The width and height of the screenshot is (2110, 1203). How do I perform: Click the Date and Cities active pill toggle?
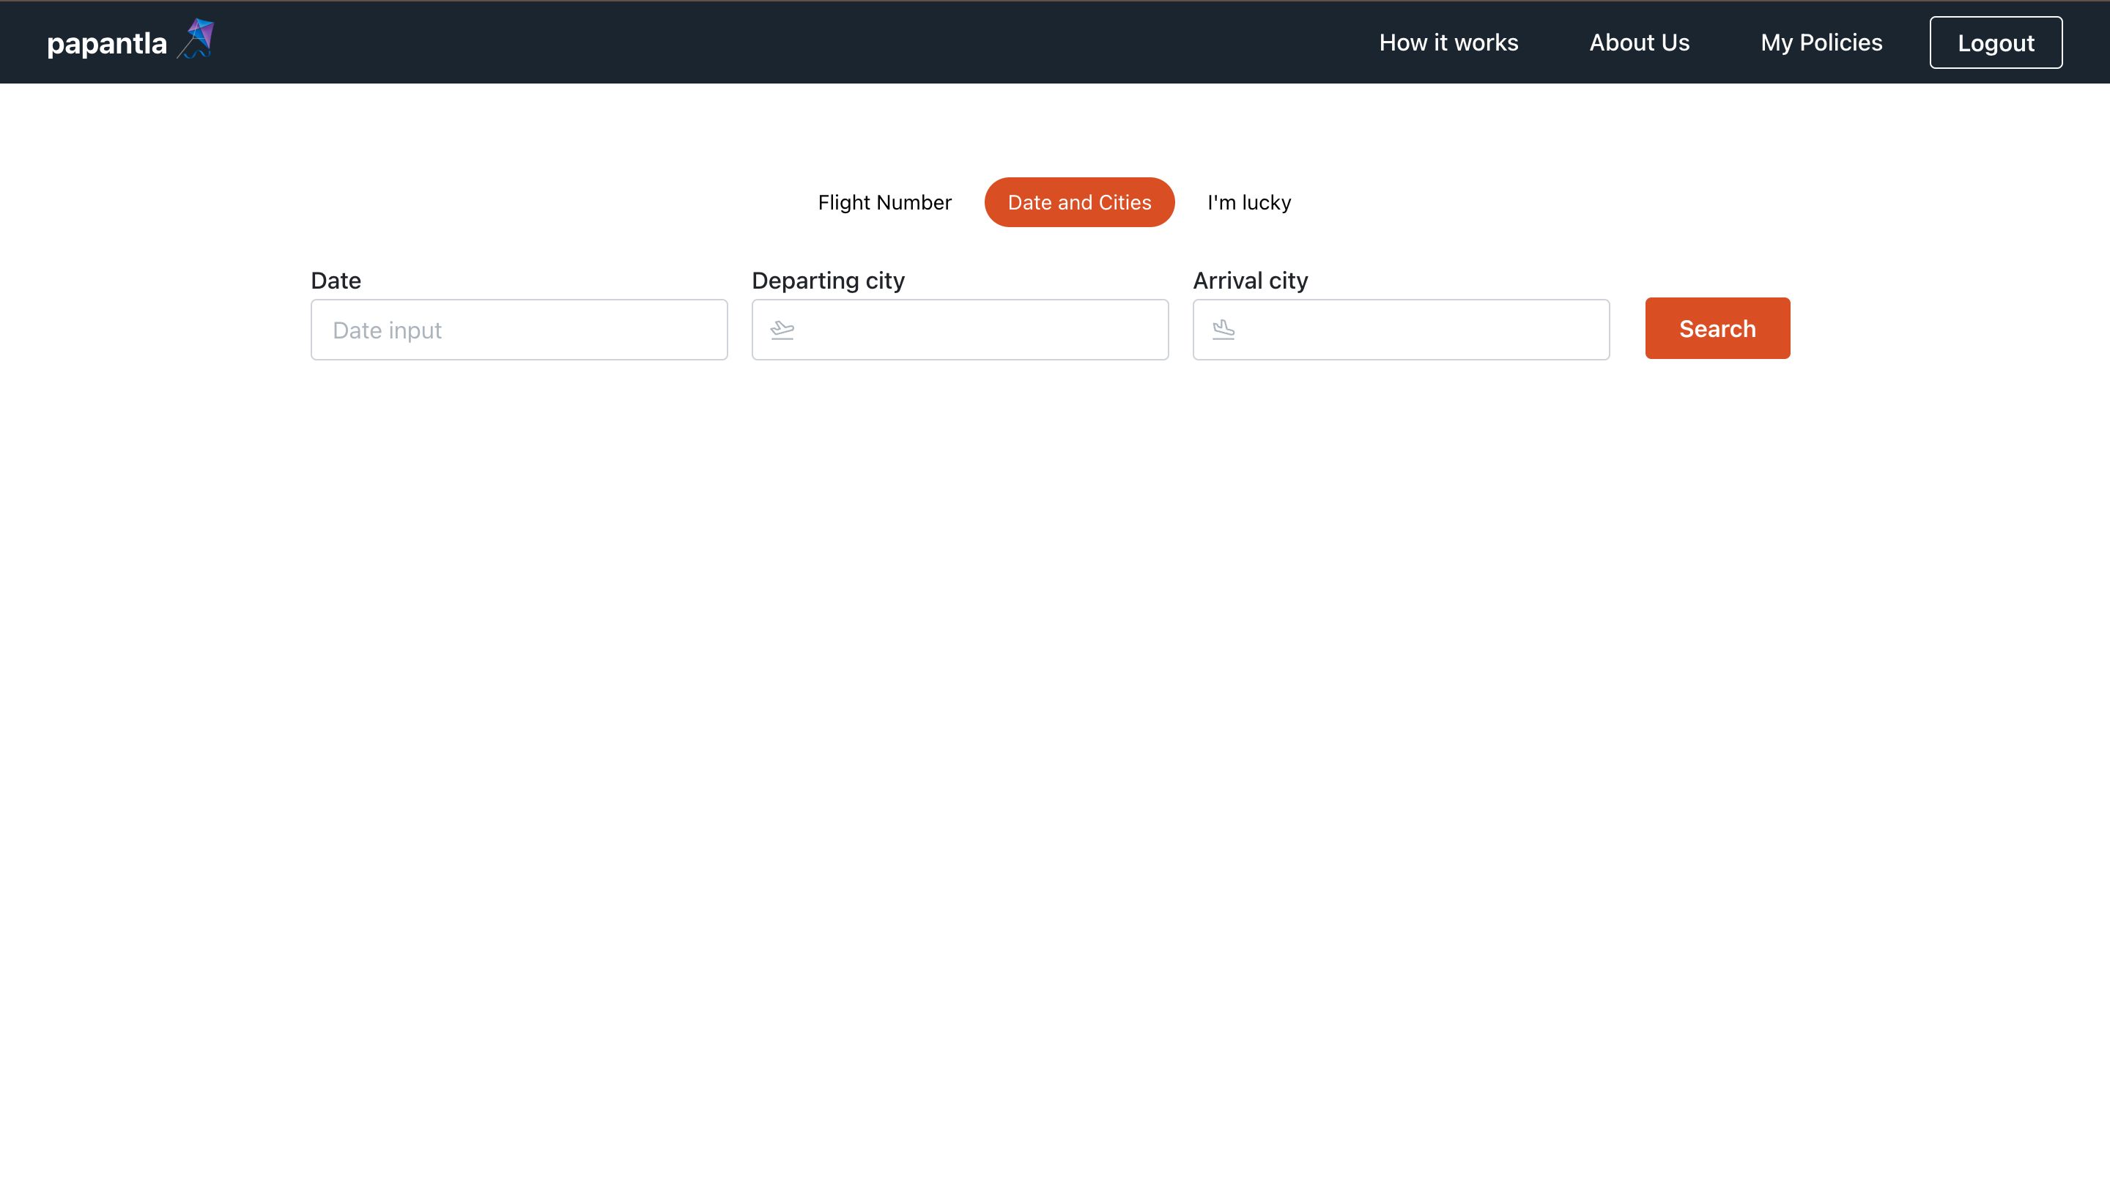tap(1080, 201)
